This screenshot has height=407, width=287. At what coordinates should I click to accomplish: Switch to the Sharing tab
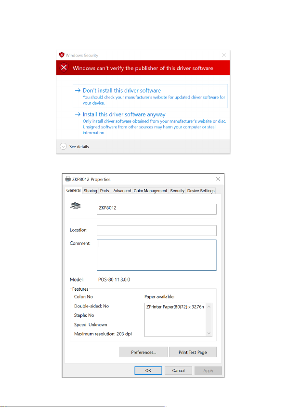(90, 191)
